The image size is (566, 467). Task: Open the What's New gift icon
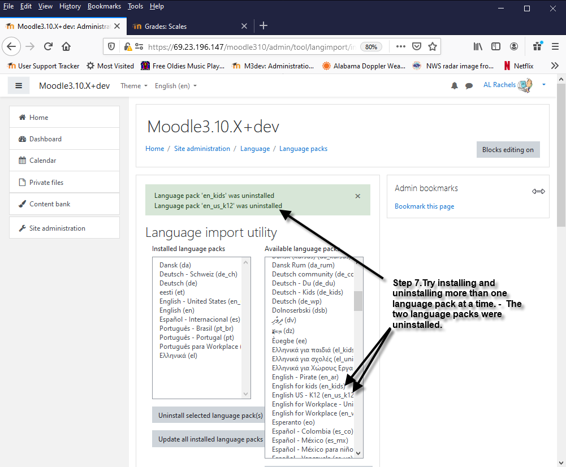538,46
